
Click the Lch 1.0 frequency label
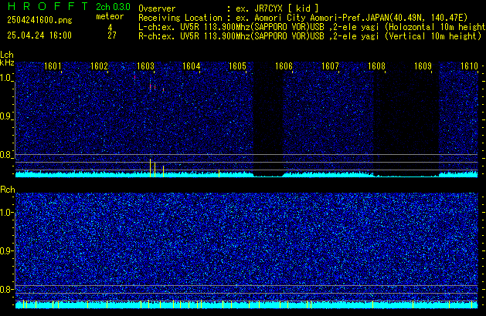(6, 78)
